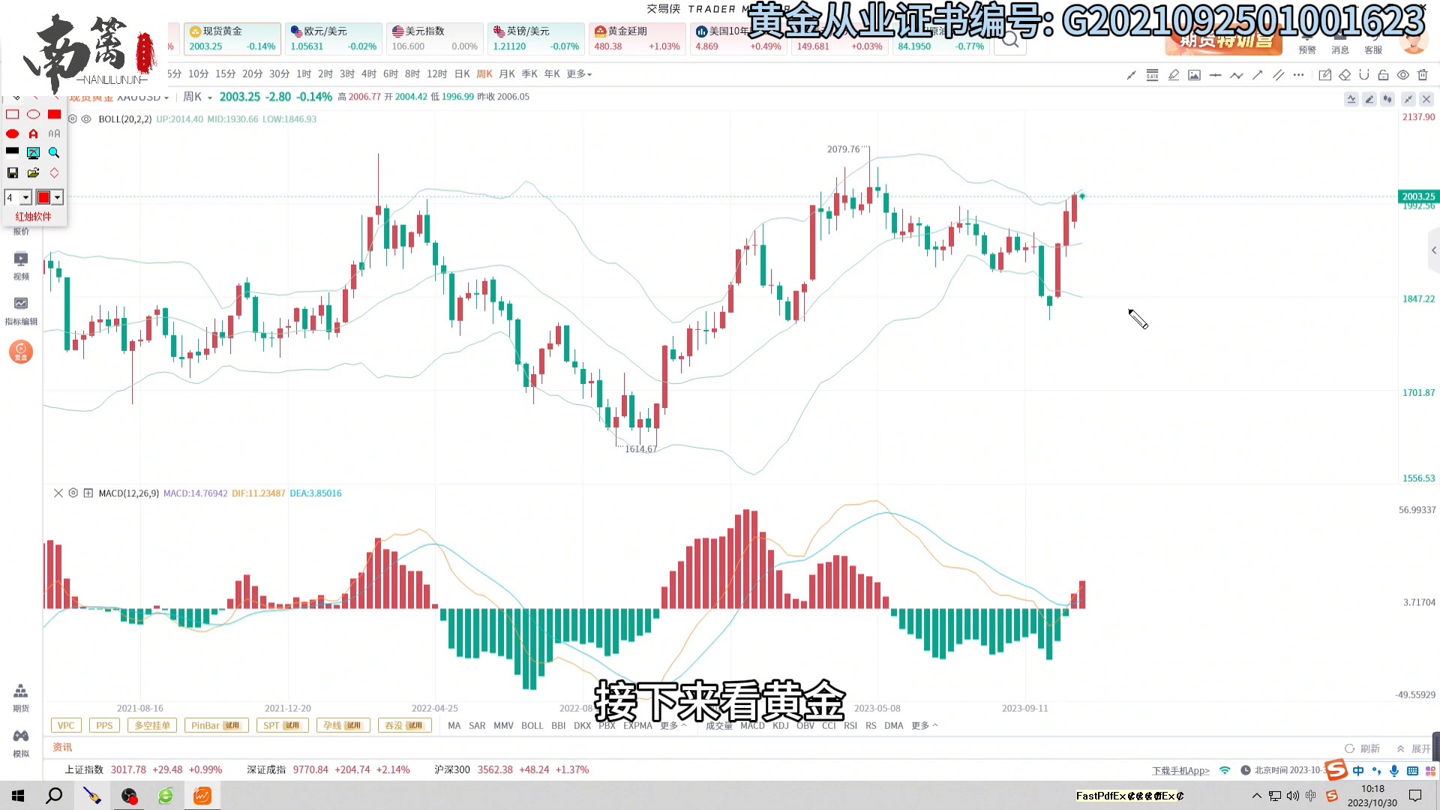Select the Fibonacci 0.618 retracement tool
The width and height of the screenshot is (1440, 810).
click(x=1153, y=75)
